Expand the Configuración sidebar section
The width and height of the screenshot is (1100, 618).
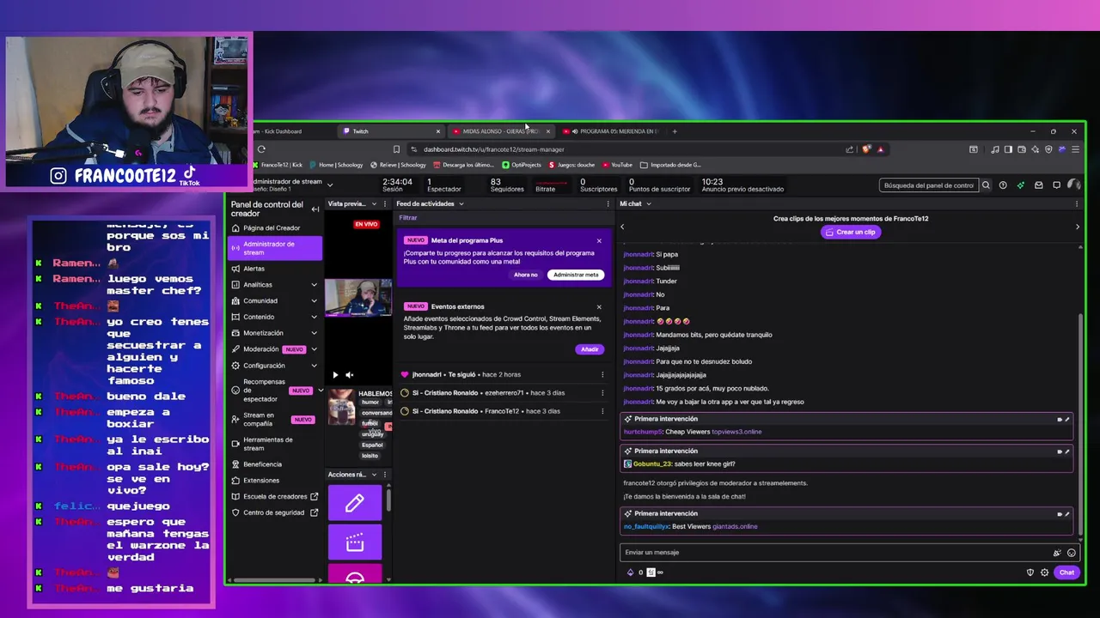click(x=314, y=366)
